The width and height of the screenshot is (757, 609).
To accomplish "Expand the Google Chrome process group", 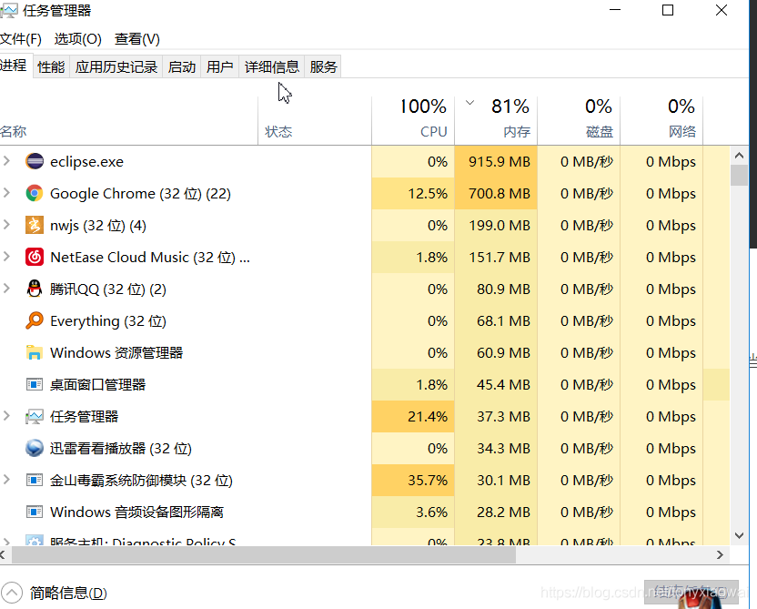I will point(6,193).
